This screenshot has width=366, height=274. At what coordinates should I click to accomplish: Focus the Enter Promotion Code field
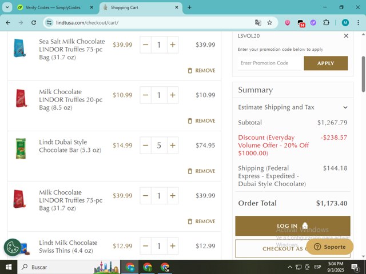point(270,63)
